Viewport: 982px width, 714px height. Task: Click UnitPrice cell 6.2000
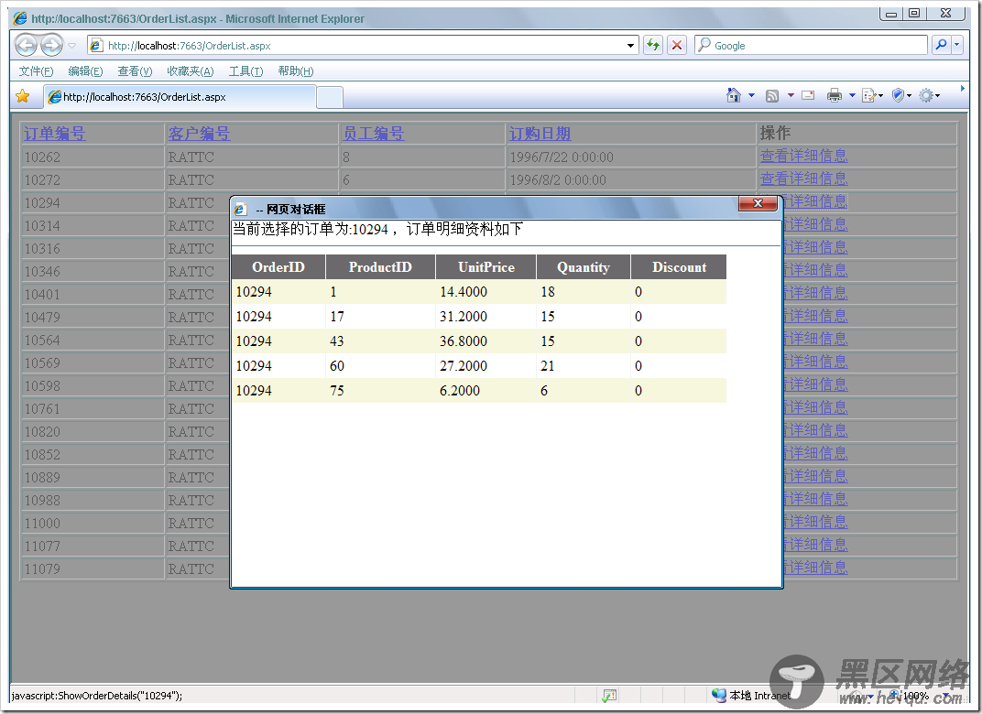(x=486, y=391)
